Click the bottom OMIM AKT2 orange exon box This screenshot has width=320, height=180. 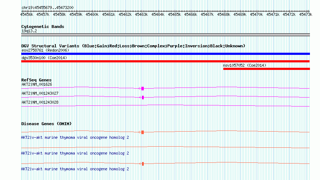pos(143,164)
